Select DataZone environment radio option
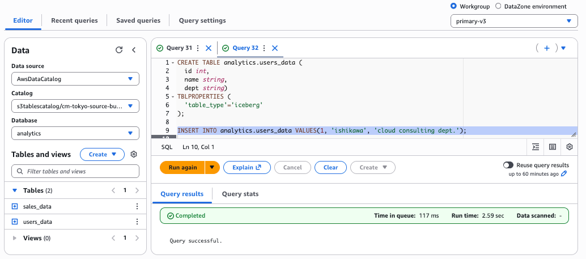 click(498, 6)
